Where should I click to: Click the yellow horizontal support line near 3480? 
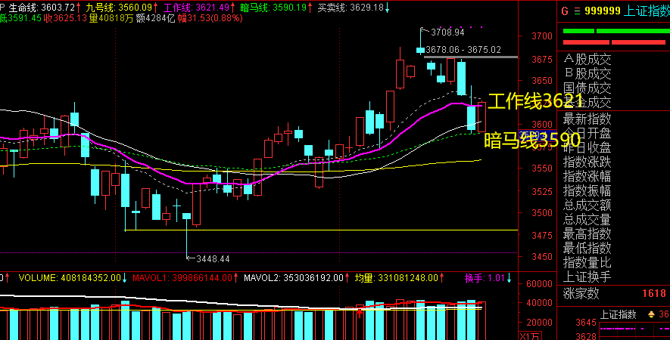[x=321, y=230]
